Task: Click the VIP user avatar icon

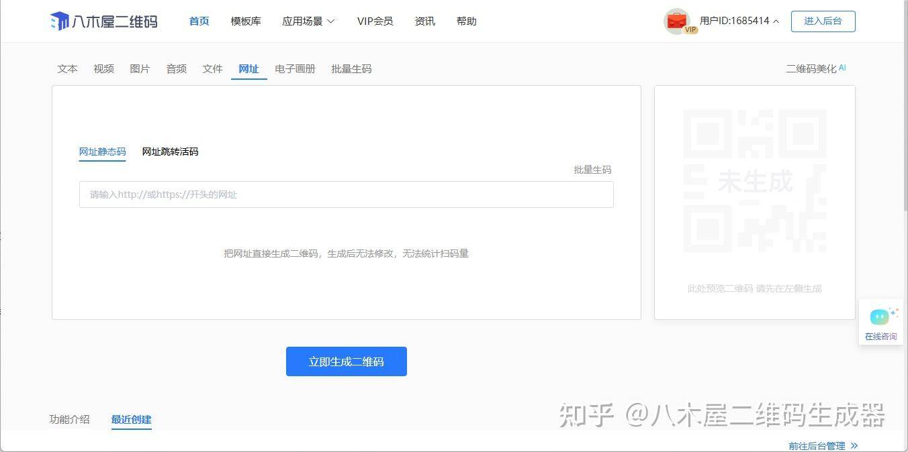Action: [x=677, y=21]
